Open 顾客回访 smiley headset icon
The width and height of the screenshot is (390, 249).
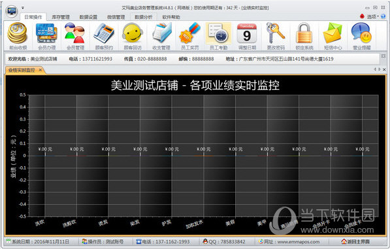point(133,37)
